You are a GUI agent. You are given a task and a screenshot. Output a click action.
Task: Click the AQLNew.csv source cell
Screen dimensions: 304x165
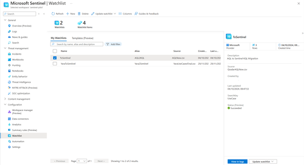pos(178,58)
